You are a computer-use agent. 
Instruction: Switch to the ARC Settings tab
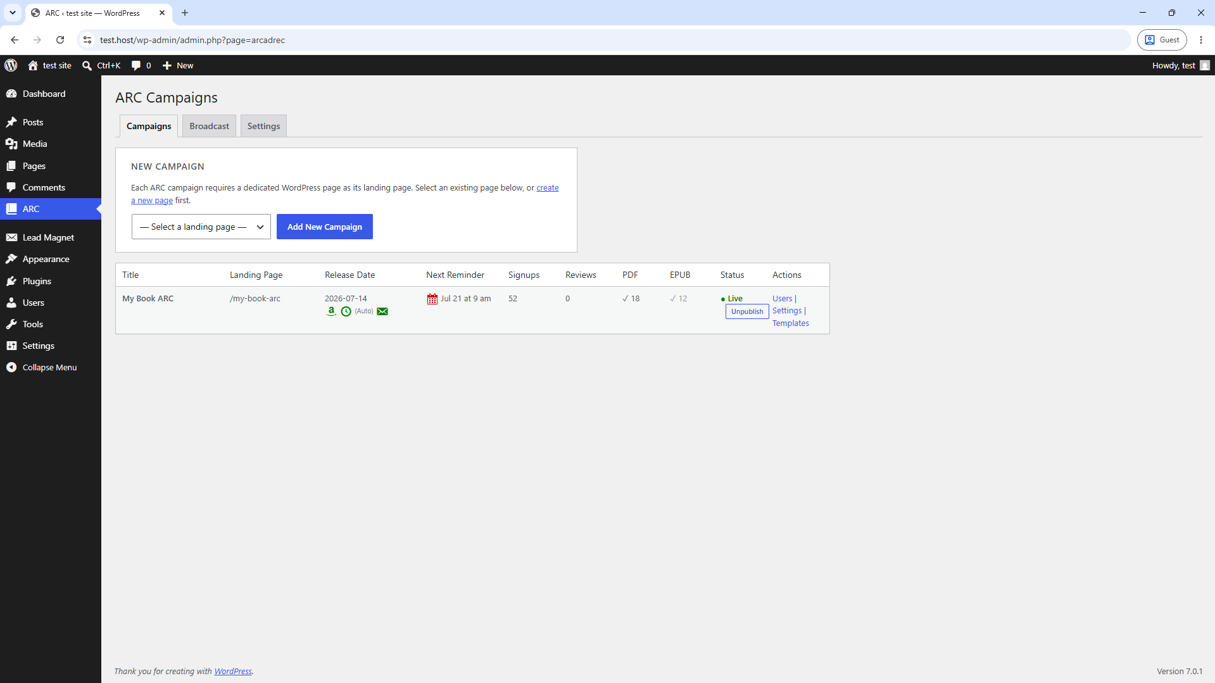pyautogui.click(x=263, y=126)
